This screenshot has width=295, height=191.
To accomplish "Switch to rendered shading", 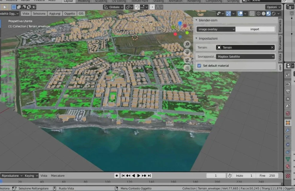I will [x=273, y=13].
